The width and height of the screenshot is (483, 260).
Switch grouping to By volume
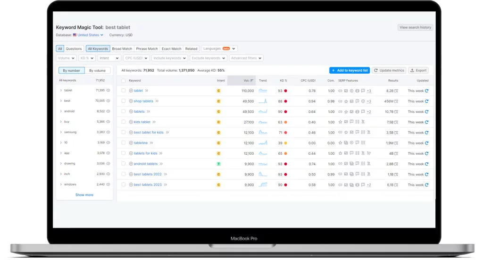coord(97,71)
